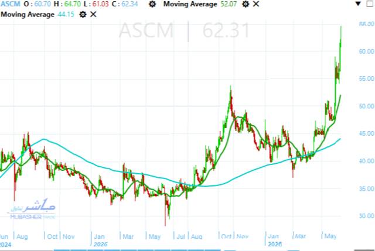Remove the Moving Average 44.15 indicator
This screenshot has height=251, width=375.
[x=93, y=14]
